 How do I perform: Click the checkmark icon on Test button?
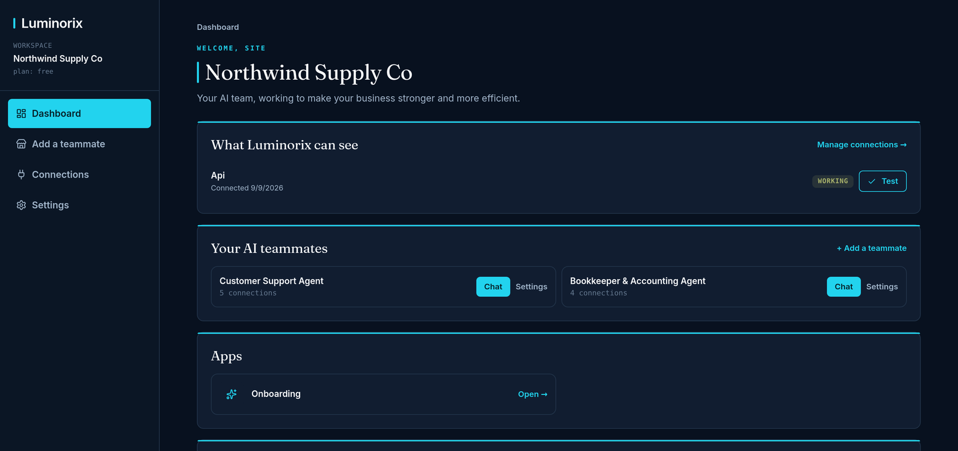pyautogui.click(x=872, y=181)
